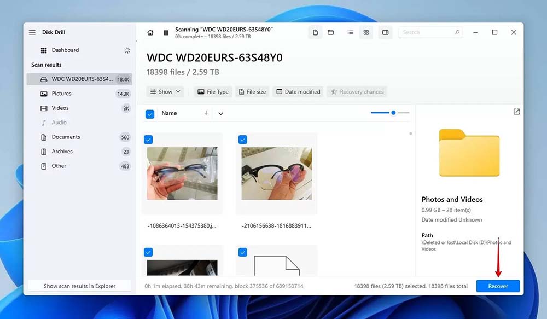Screen dimensions: 547x319
Task: Select the grid view layout icon
Action: point(366,33)
